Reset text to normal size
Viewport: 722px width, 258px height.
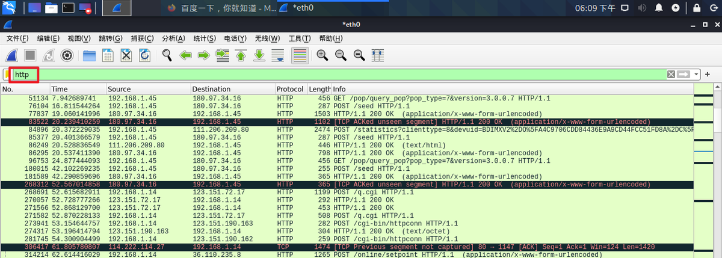click(x=359, y=55)
